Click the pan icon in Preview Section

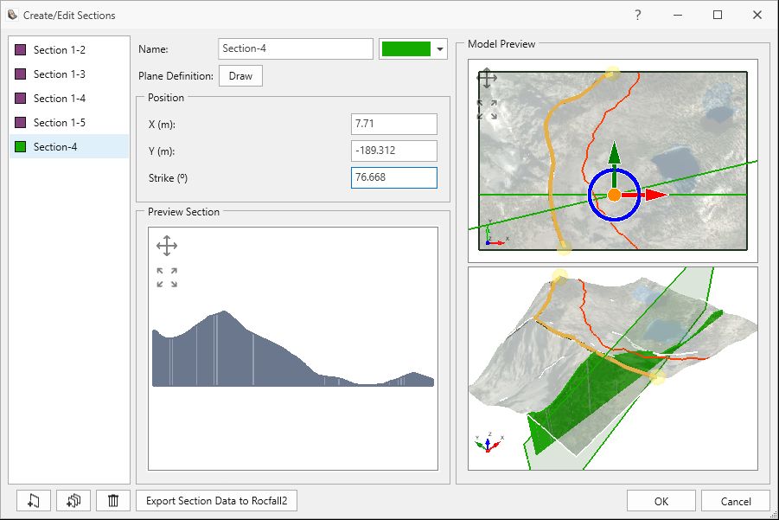(167, 246)
